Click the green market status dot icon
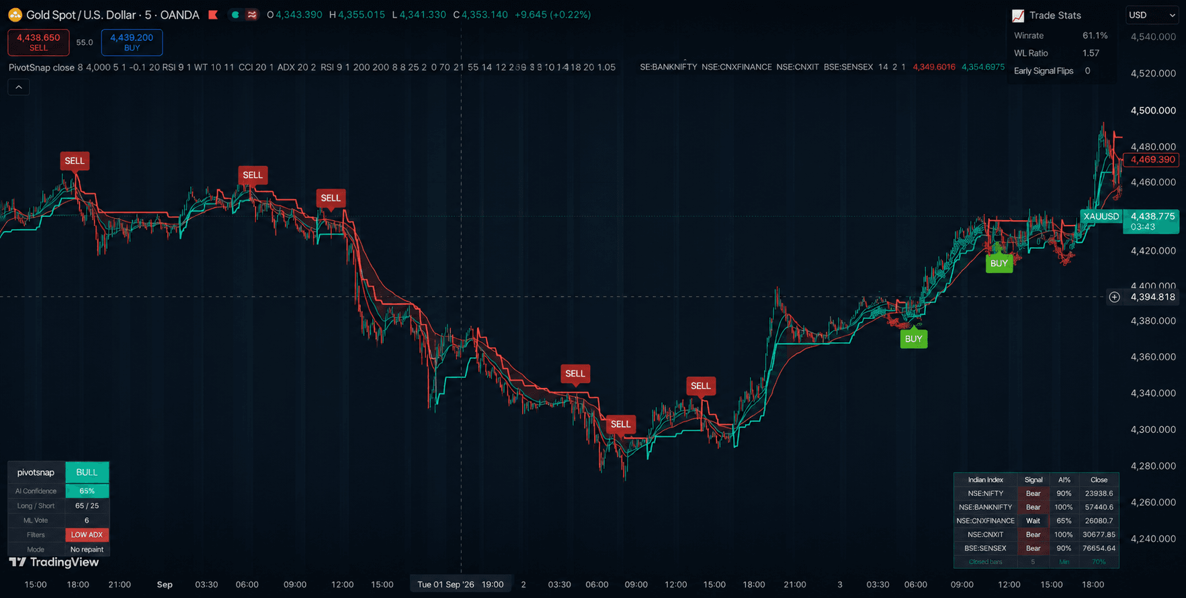 coord(235,15)
